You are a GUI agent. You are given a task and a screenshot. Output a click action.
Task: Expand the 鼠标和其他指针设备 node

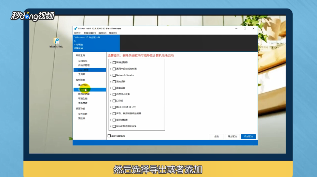tap(111, 126)
